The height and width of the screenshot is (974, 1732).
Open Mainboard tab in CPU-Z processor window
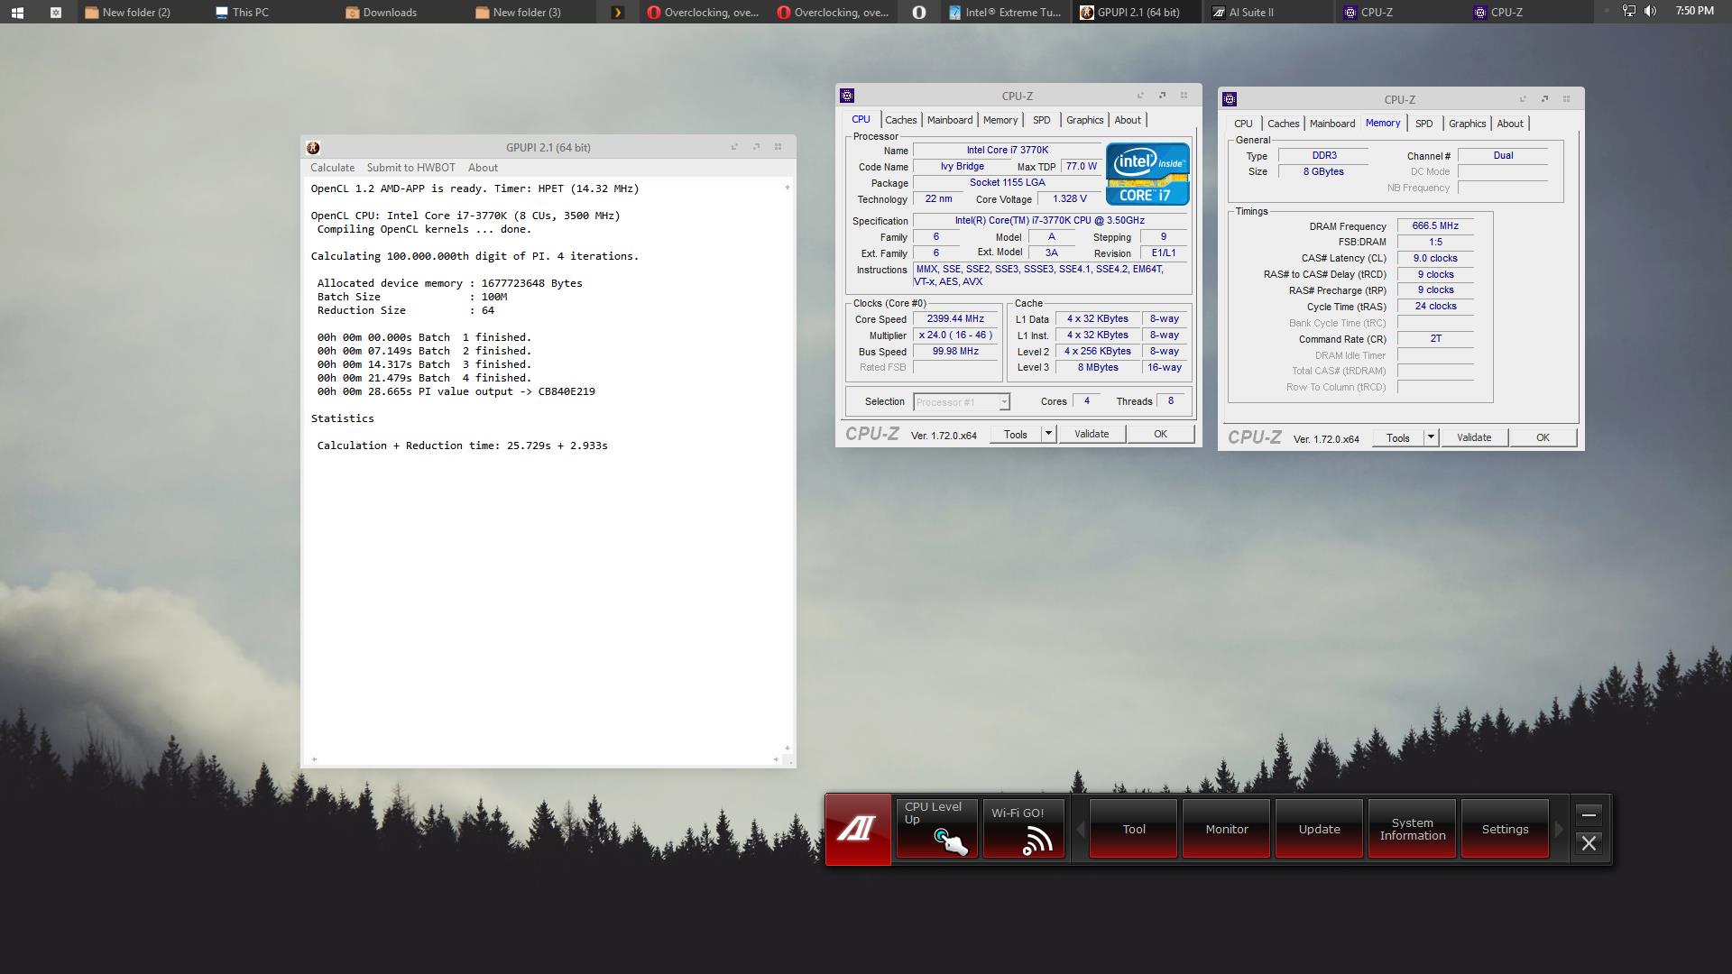pos(950,120)
